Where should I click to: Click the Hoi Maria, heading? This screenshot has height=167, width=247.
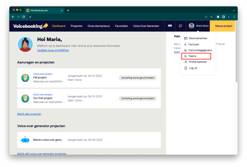[50, 39]
